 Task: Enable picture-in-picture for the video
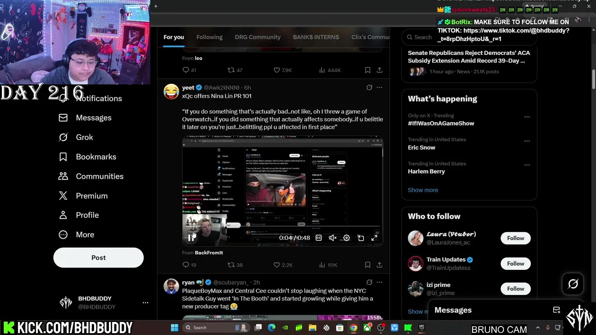coord(360,238)
